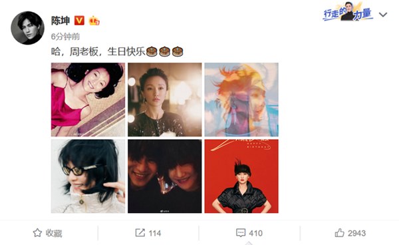Click the orange verified V badge
This screenshot has width=399, height=245.
tap(79, 21)
